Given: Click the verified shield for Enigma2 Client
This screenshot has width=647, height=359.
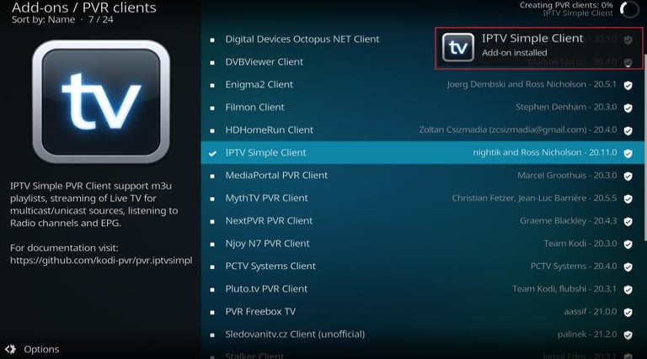Looking at the screenshot, I should click(628, 85).
